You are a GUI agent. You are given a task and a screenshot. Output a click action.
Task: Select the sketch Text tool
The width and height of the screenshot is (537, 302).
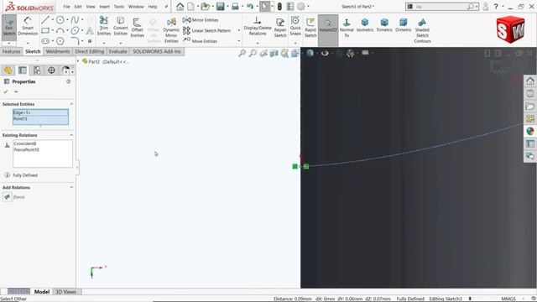90,30
